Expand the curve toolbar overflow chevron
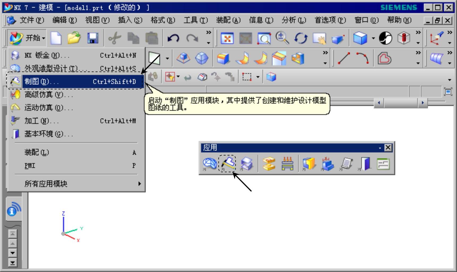The height and width of the screenshot is (272, 457). pos(418,53)
